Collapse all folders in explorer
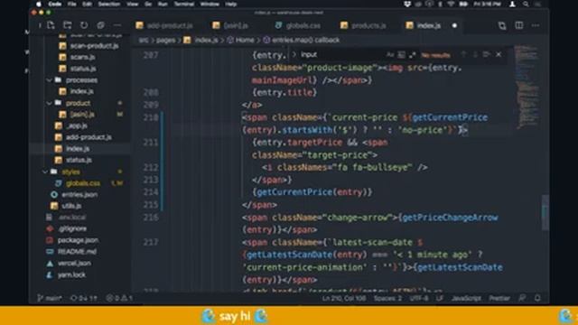This screenshot has height=325, width=578. [100, 25]
